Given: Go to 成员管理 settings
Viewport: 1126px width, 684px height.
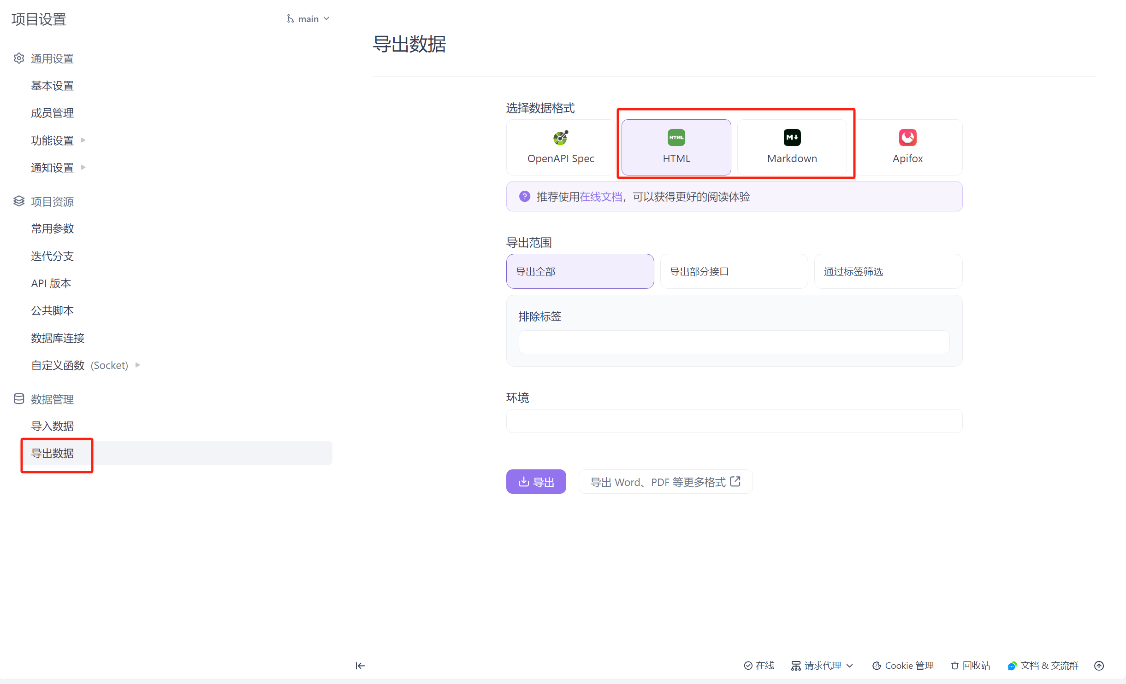Looking at the screenshot, I should (x=53, y=113).
